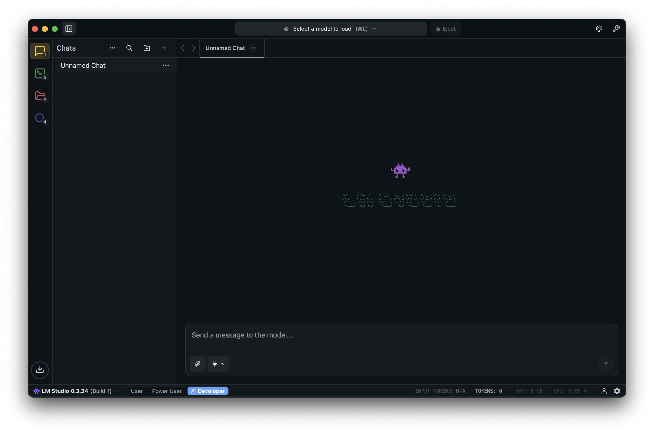Open My Models folder sidebar icon
This screenshot has height=434, width=654.
click(x=40, y=96)
